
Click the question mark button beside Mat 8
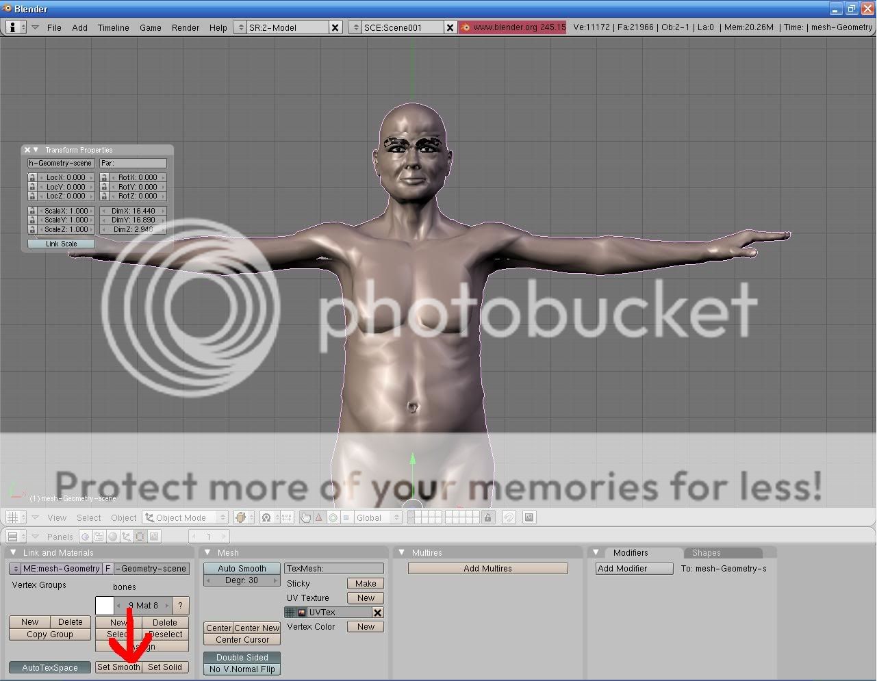pos(180,606)
